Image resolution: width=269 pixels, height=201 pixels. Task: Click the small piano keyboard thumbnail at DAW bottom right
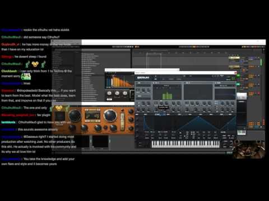242,132
